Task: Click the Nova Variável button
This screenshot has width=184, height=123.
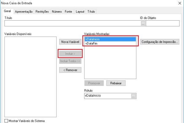Action: 70,42
